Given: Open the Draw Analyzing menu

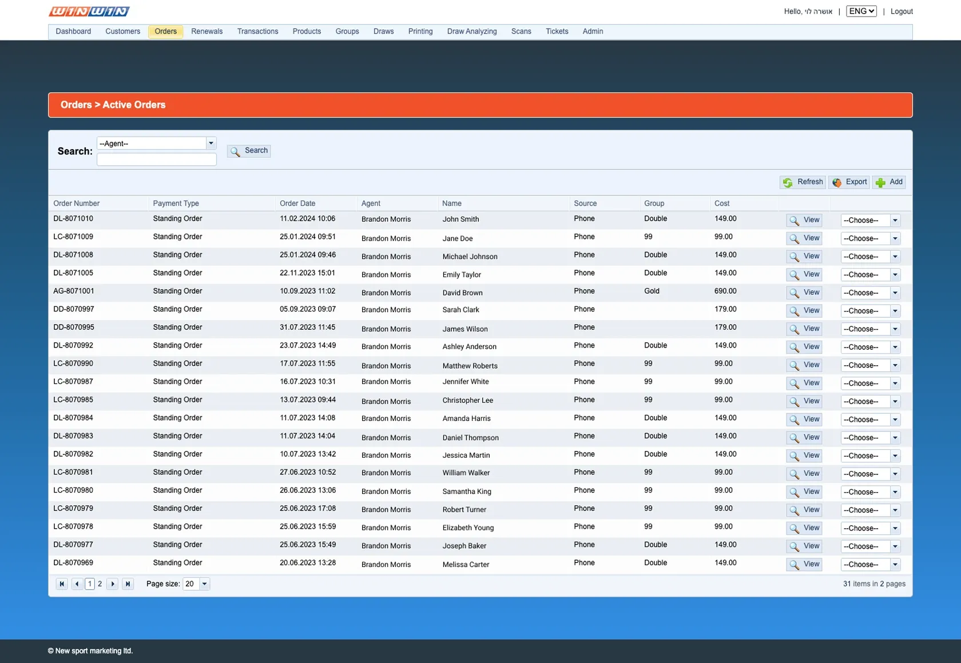Looking at the screenshot, I should (x=472, y=31).
